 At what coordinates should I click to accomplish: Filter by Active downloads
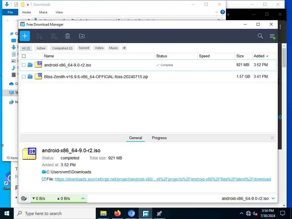(x=41, y=48)
